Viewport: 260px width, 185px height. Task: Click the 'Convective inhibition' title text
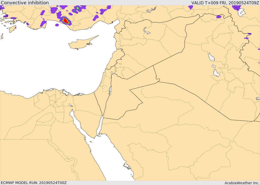pyautogui.click(x=25, y=3)
